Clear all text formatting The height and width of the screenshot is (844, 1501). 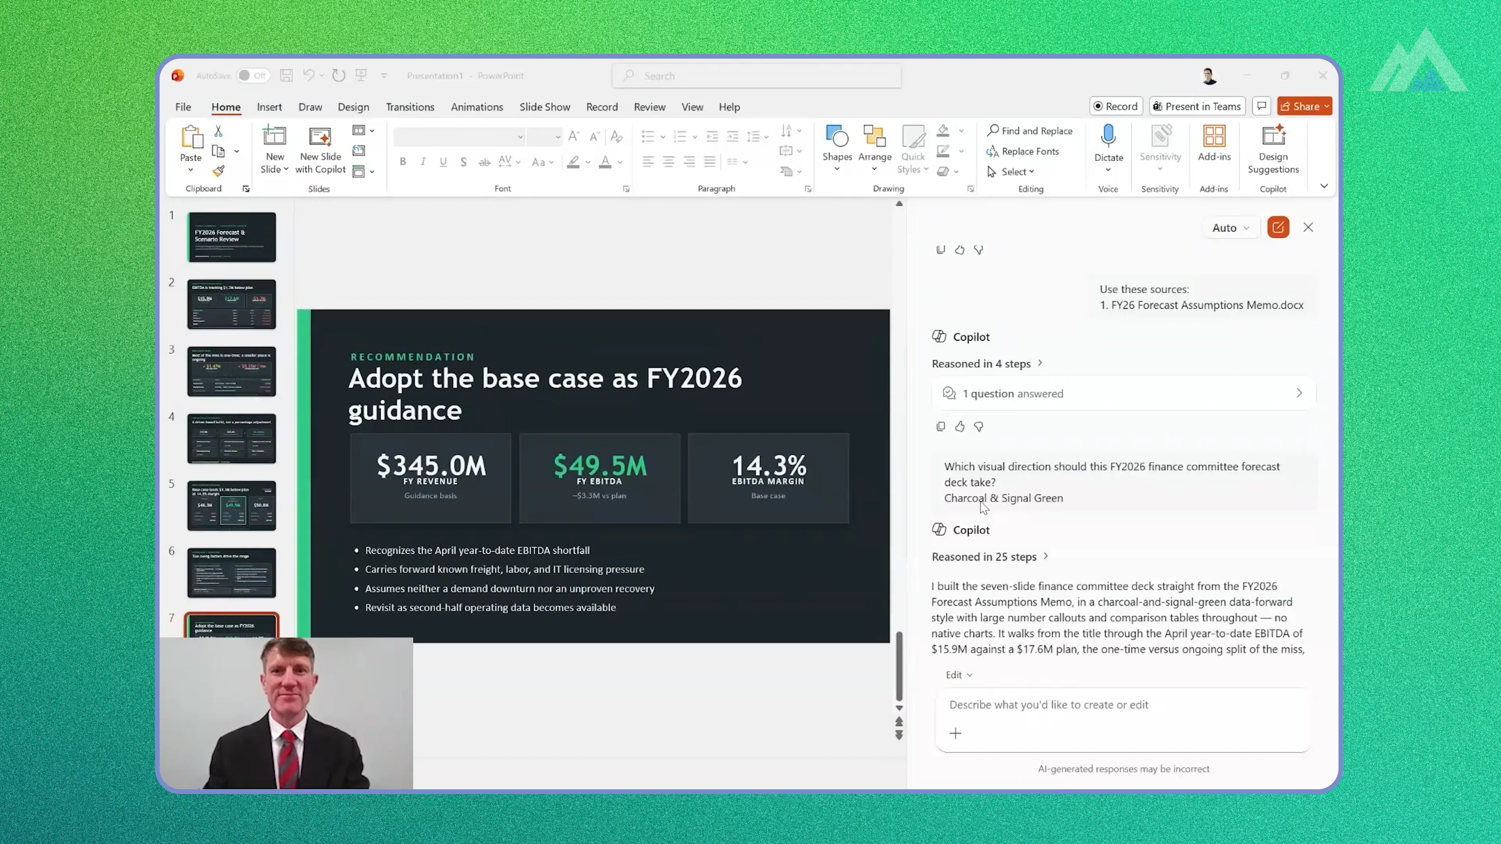(x=616, y=137)
